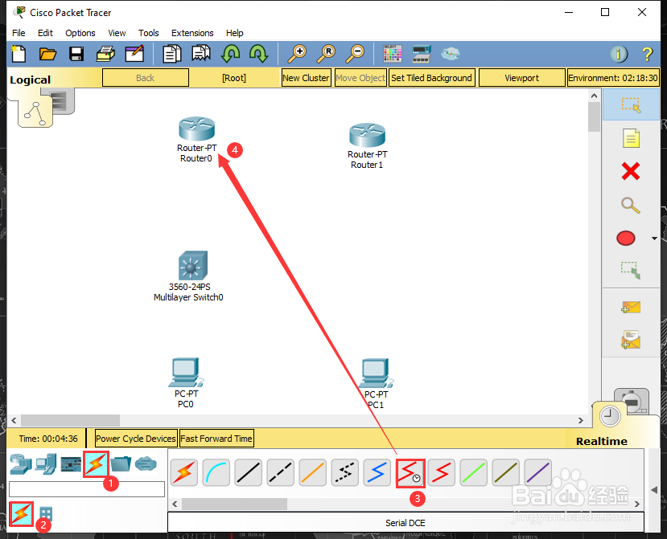Image resolution: width=667 pixels, height=539 pixels.
Task: Open the Network Devices category
Action: click(21, 463)
